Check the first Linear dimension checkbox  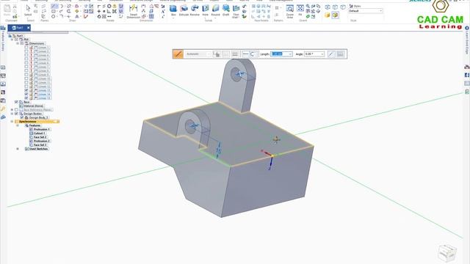tap(26, 47)
